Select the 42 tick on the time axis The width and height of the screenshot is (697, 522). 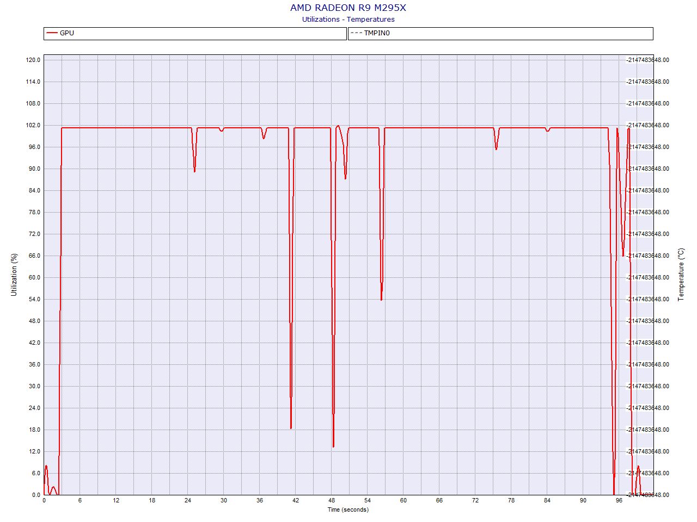[x=296, y=501]
